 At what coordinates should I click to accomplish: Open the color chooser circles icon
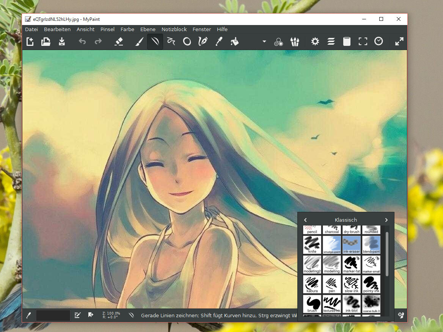pyautogui.click(x=278, y=42)
